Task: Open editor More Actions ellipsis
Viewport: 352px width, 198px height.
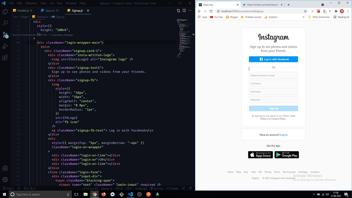Action: (x=190, y=11)
